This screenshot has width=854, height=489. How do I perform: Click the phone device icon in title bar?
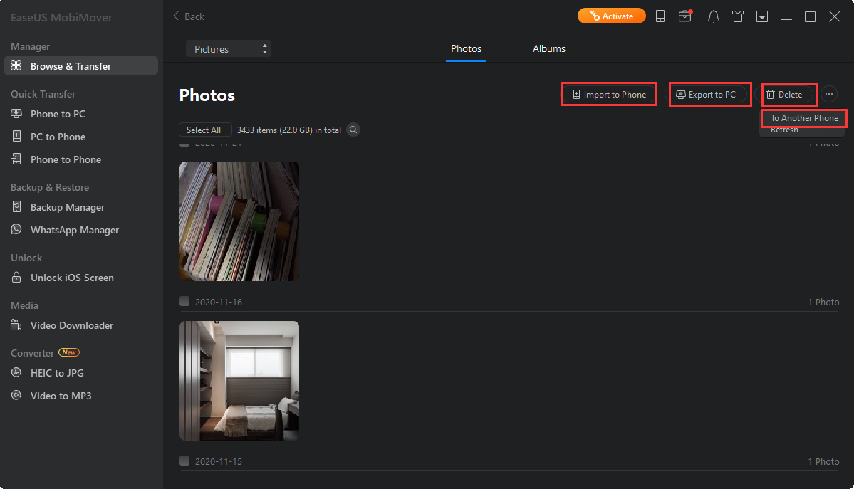coord(660,16)
